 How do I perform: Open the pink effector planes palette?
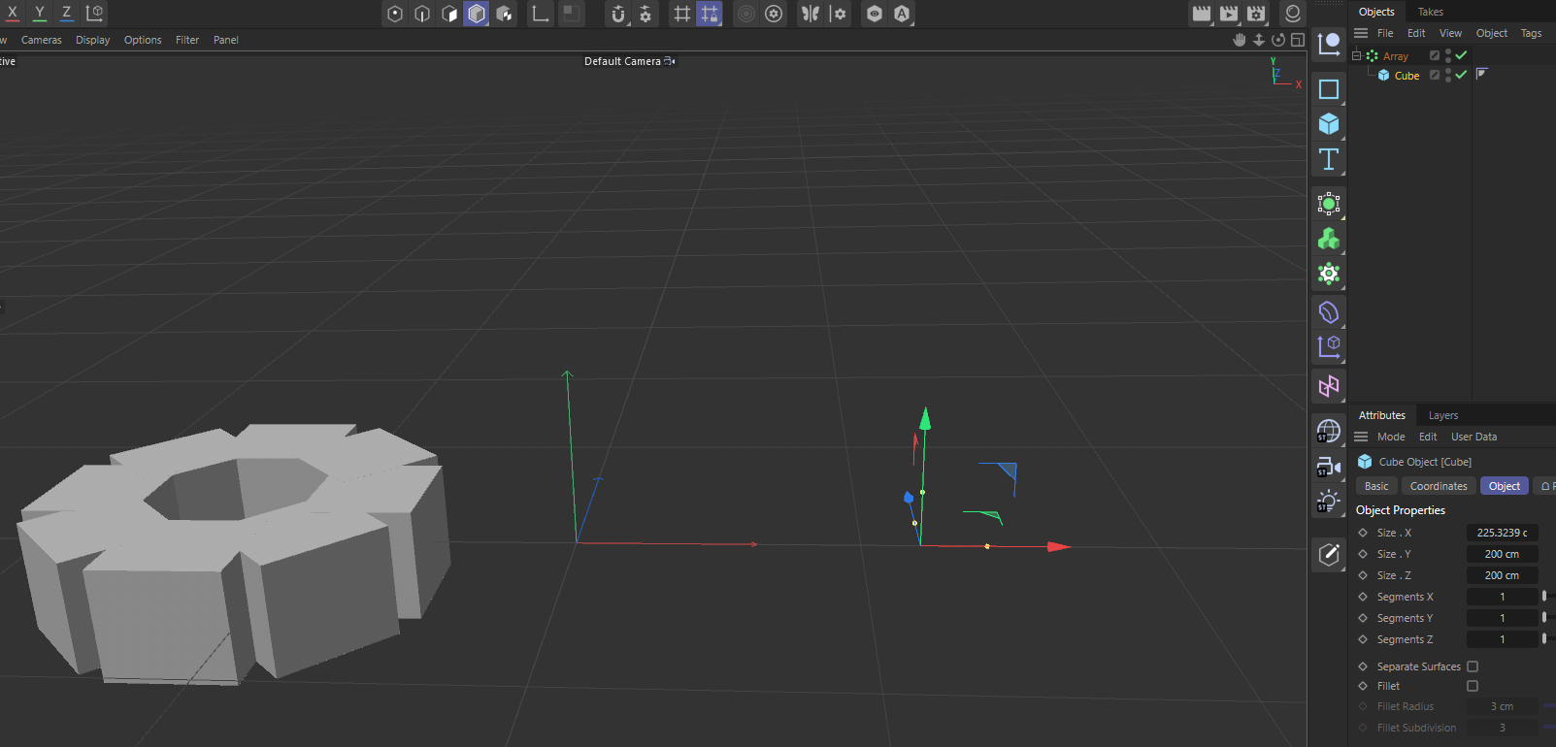coord(1329,386)
